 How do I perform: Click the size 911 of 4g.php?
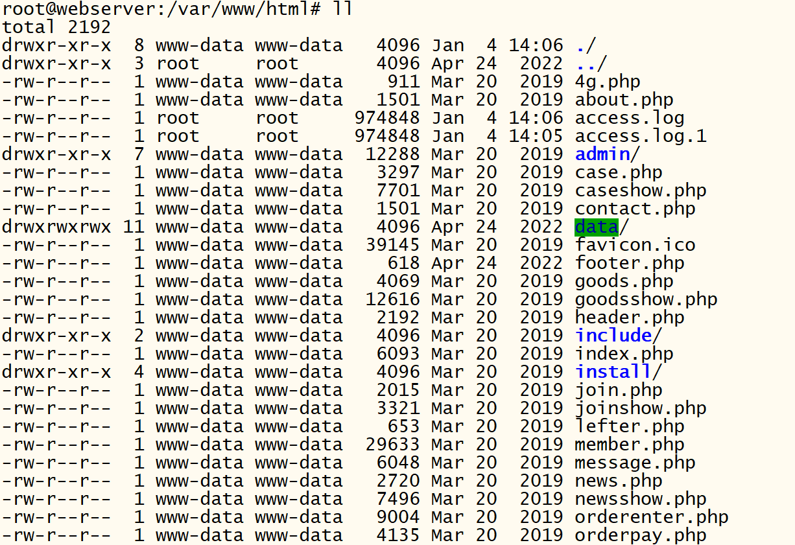click(403, 82)
